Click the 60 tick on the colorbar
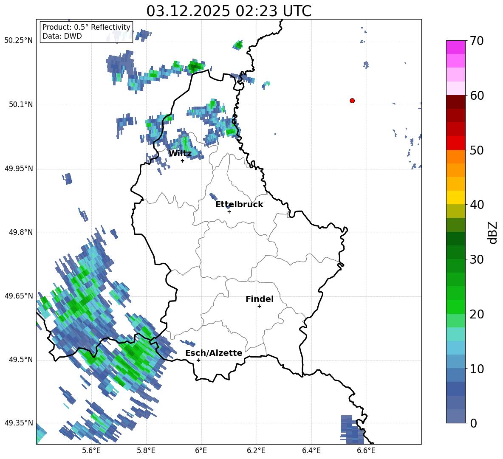This screenshot has height=459, width=503. pyautogui.click(x=477, y=96)
